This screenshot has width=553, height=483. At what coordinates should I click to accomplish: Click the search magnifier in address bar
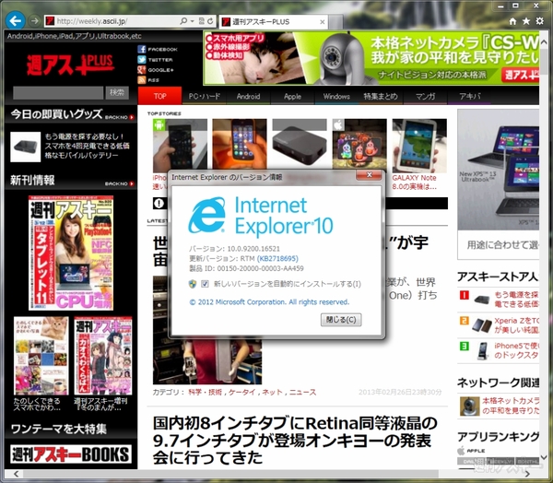pos(183,21)
